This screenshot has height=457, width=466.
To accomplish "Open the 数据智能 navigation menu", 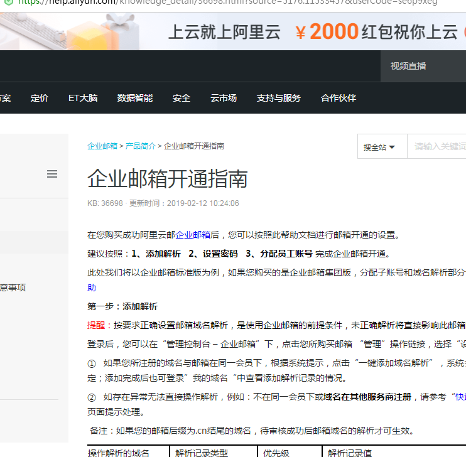I will 135,98.
